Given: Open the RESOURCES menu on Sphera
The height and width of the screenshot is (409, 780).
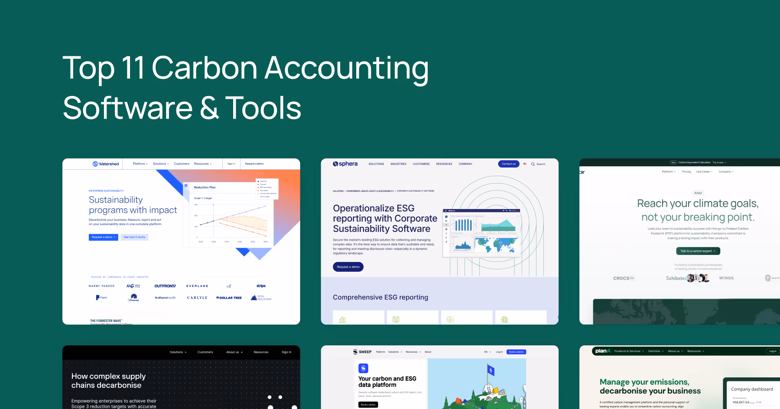Looking at the screenshot, I should [444, 164].
